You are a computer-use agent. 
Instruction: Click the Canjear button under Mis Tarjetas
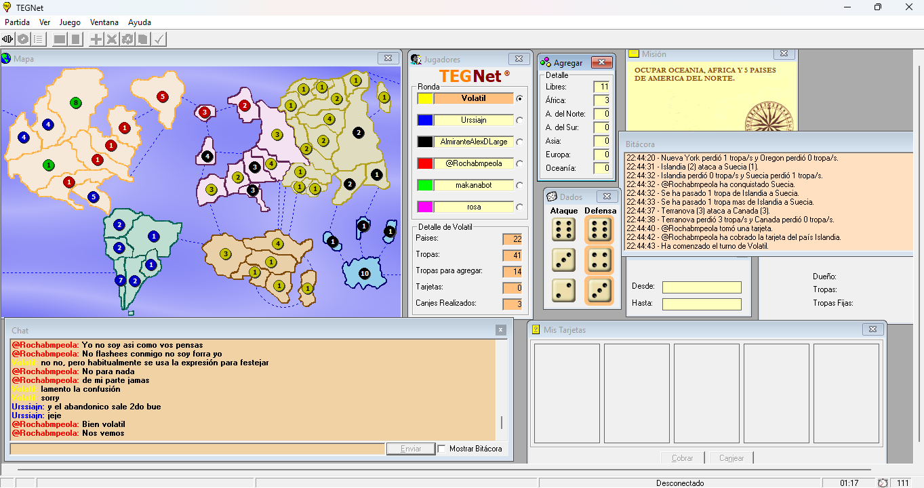(731, 458)
